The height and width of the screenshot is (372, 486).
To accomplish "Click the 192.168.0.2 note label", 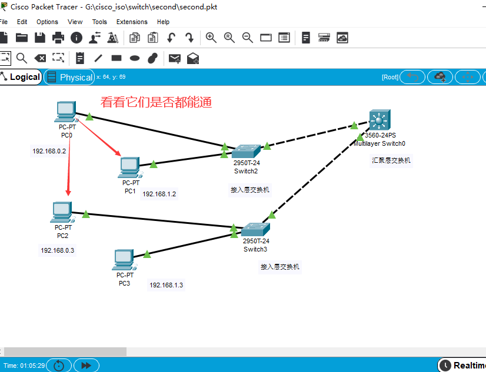I will point(49,151).
